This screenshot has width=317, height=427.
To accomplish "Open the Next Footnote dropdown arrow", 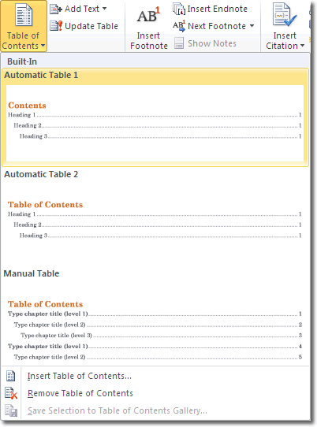I will 252,26.
